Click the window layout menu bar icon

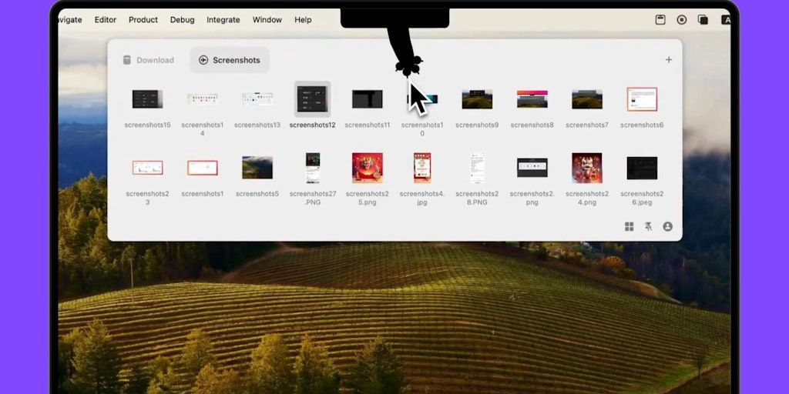[660, 19]
